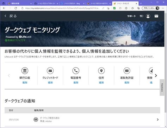Click 追加 under 銀行口座

[25, 82]
